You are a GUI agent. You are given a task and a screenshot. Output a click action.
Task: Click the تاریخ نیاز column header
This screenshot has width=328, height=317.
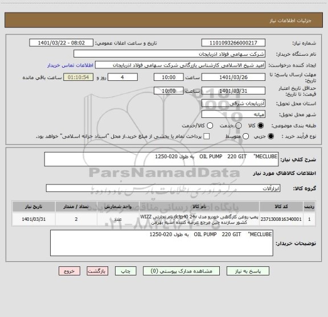click(34, 207)
